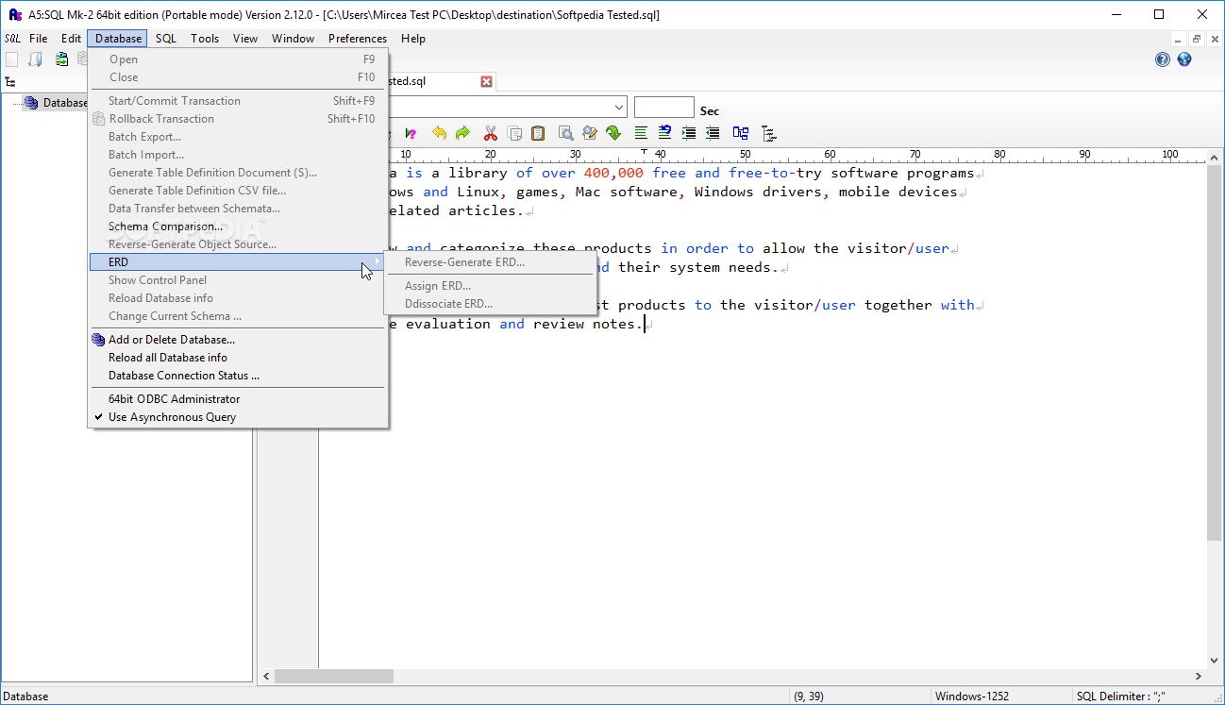
Task: Click the hierarchy tree icon in editor toolbar
Action: pyautogui.click(x=769, y=133)
